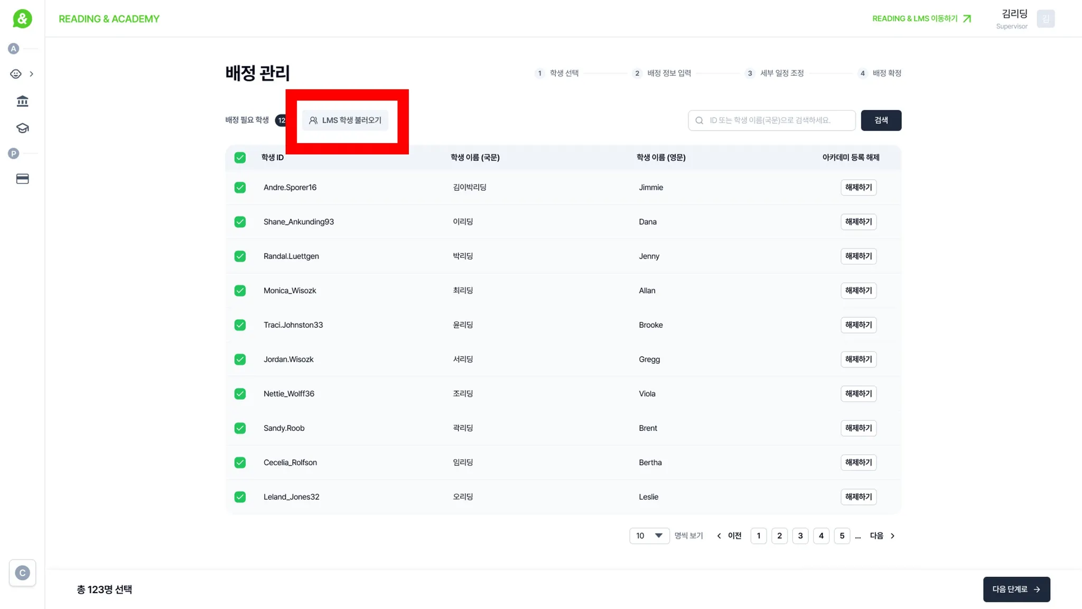1082x609 pixels.
Task: Open the 10 per page dropdown
Action: point(649,536)
